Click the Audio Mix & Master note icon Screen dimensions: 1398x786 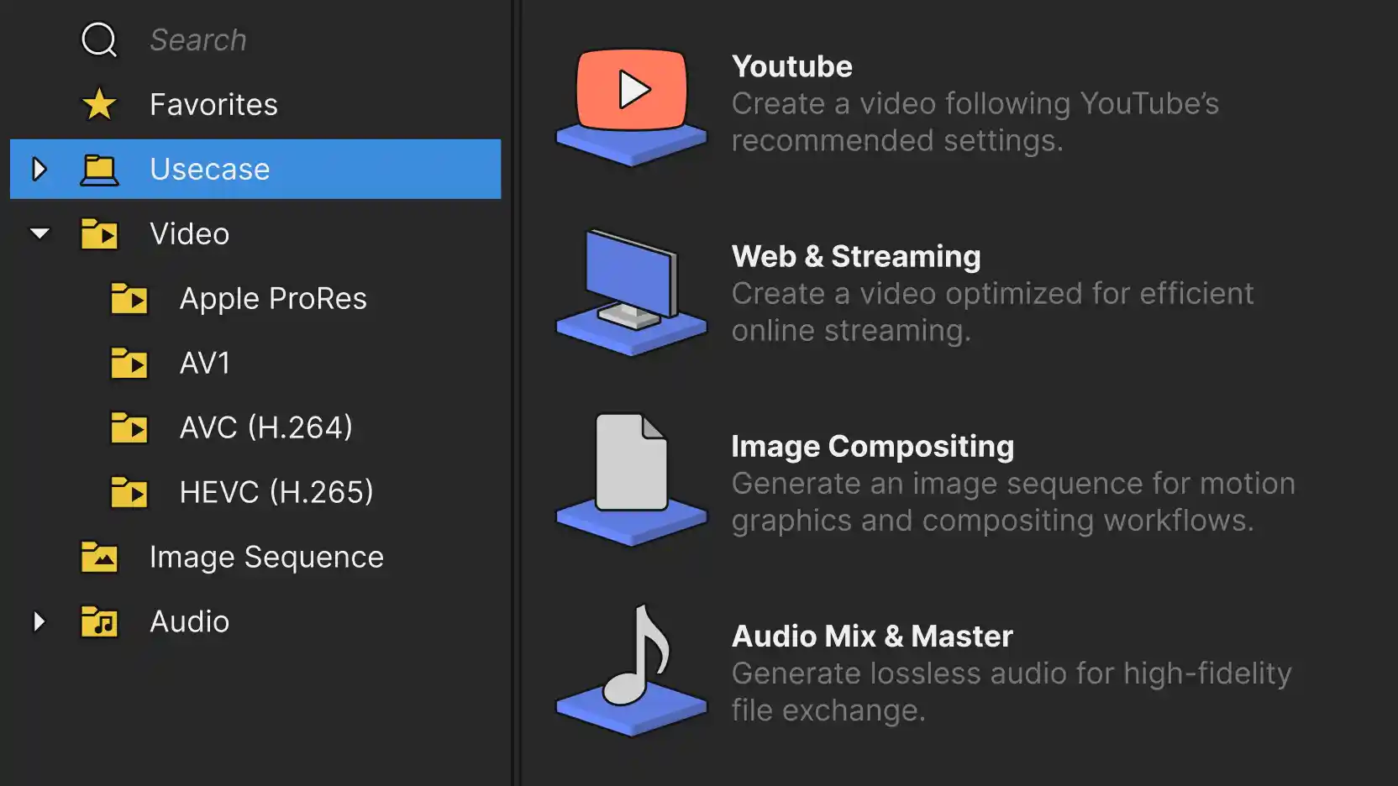pos(632,669)
